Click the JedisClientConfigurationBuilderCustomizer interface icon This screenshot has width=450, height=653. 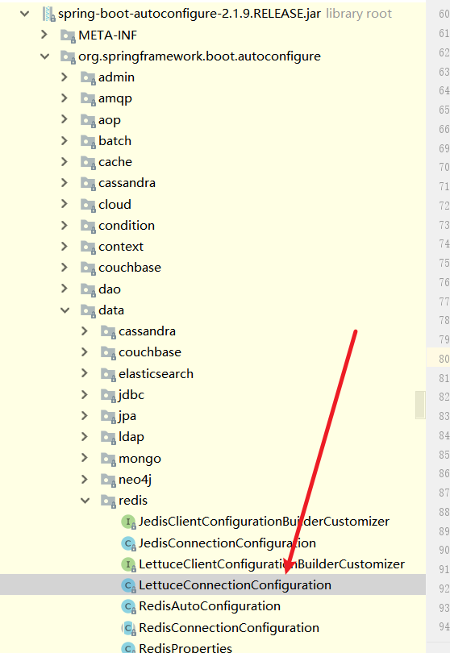coord(128,522)
